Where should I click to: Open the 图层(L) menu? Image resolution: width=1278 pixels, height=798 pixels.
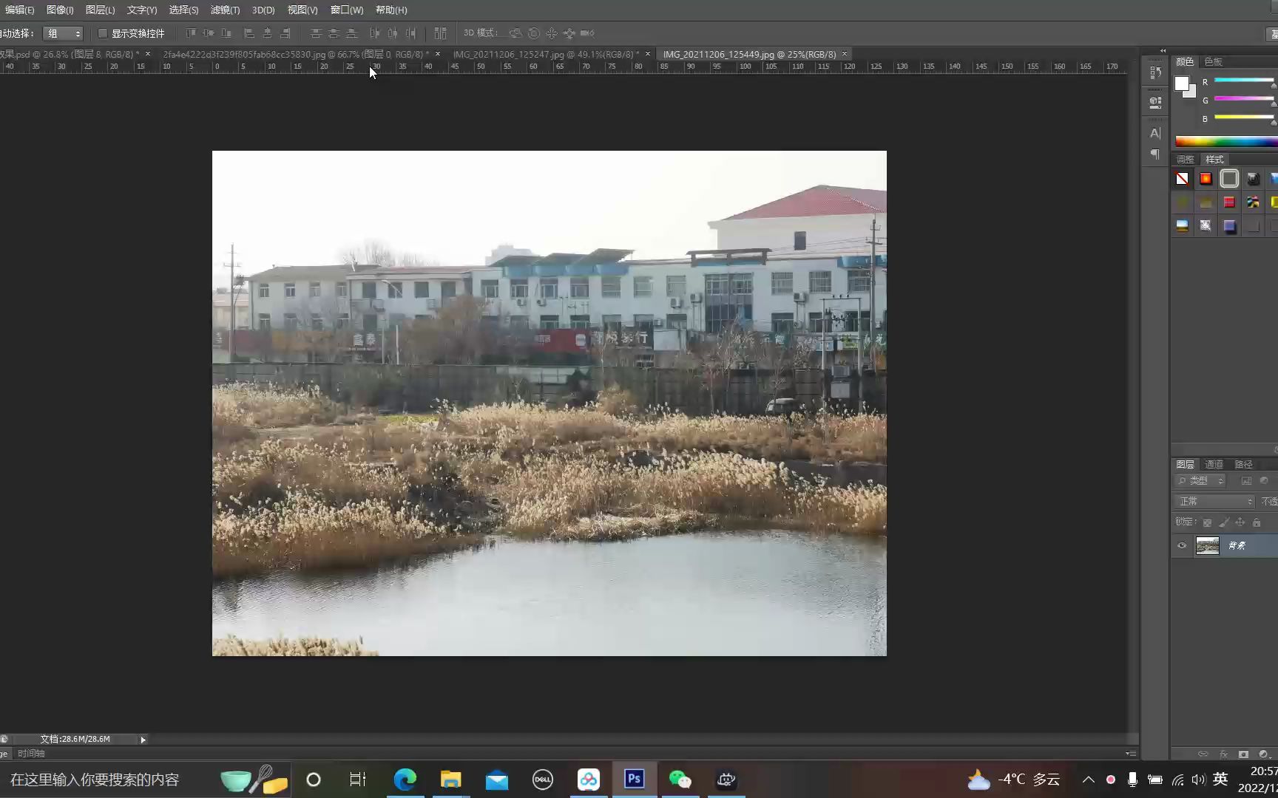coord(100,10)
